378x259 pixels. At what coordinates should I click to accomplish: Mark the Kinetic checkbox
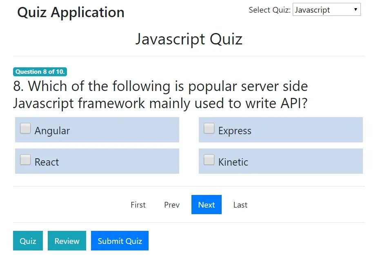coord(209,159)
